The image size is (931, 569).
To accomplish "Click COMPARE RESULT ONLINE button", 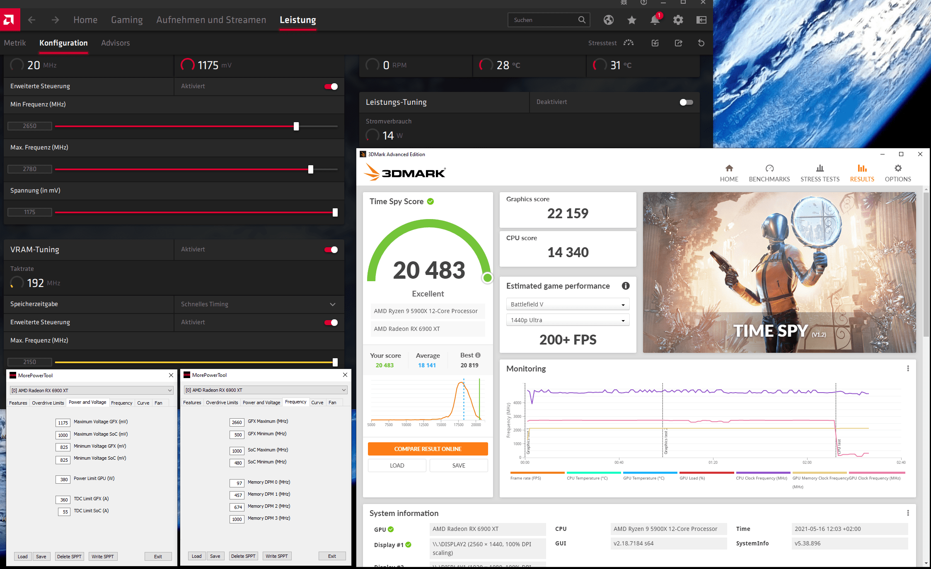I will 428,449.
